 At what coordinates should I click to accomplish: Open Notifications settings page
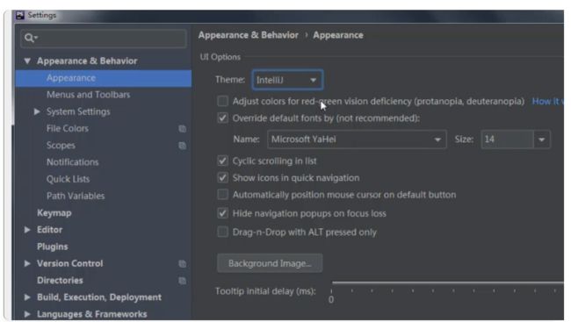[72, 162]
